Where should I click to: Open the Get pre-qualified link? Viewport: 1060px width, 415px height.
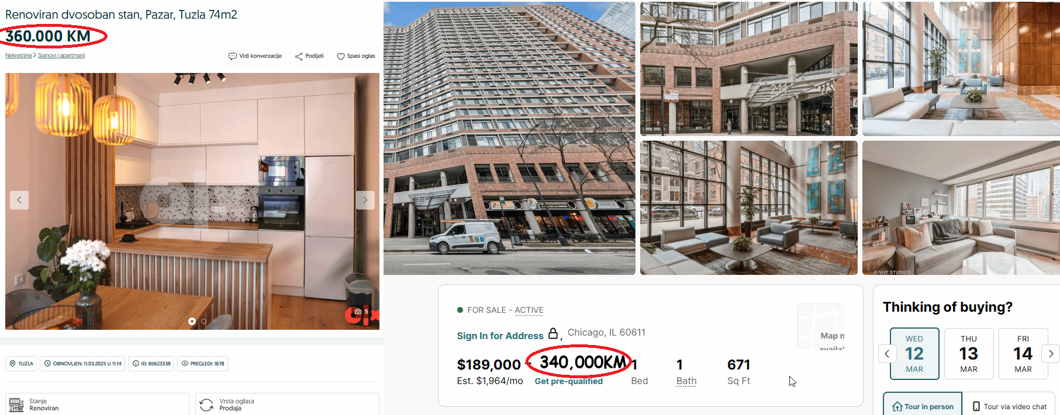(x=568, y=381)
